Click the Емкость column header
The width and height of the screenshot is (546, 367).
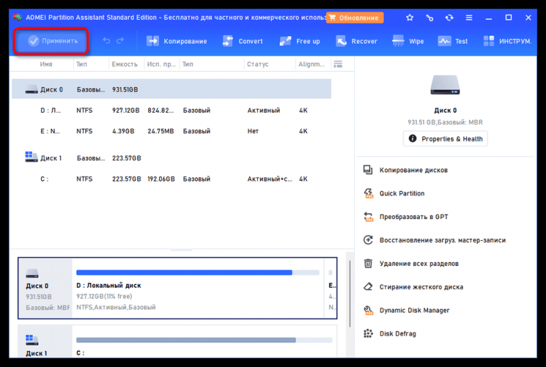(x=125, y=64)
